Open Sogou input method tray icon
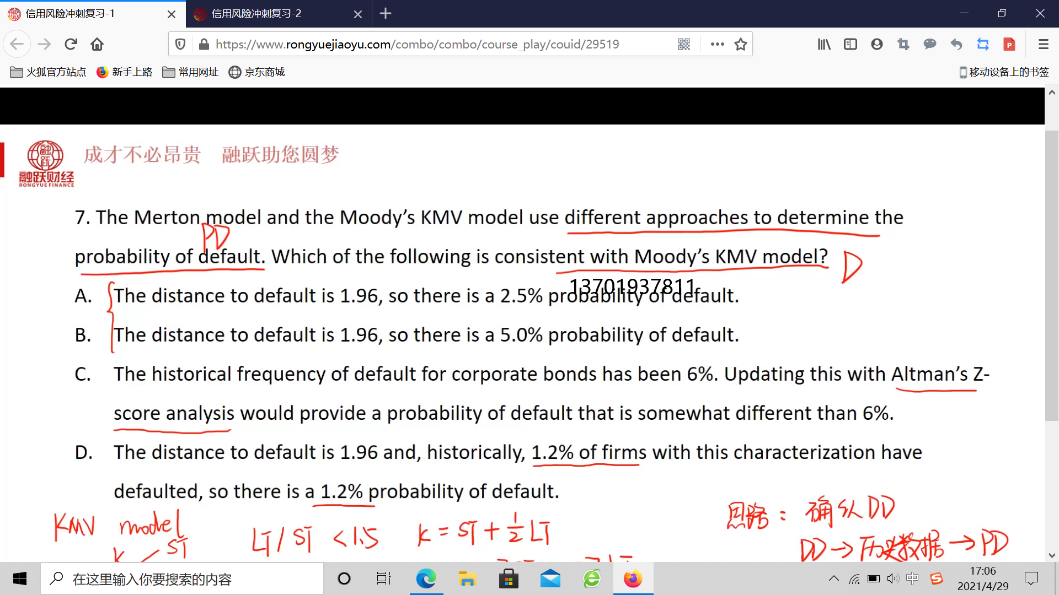This screenshot has width=1059, height=595. (937, 578)
